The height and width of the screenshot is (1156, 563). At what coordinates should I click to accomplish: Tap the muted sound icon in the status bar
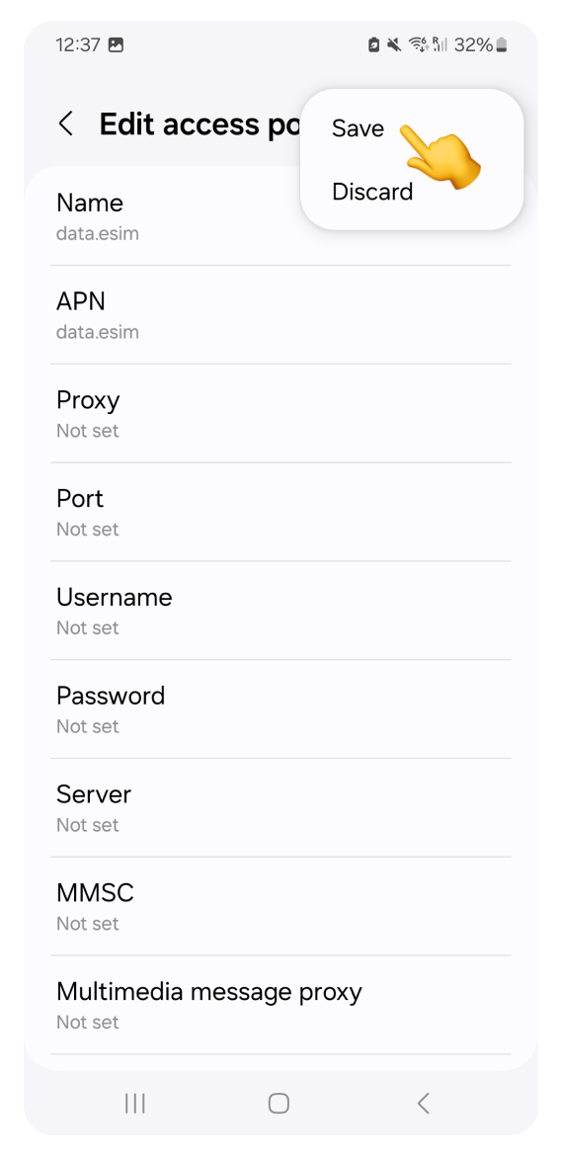pyautogui.click(x=395, y=45)
